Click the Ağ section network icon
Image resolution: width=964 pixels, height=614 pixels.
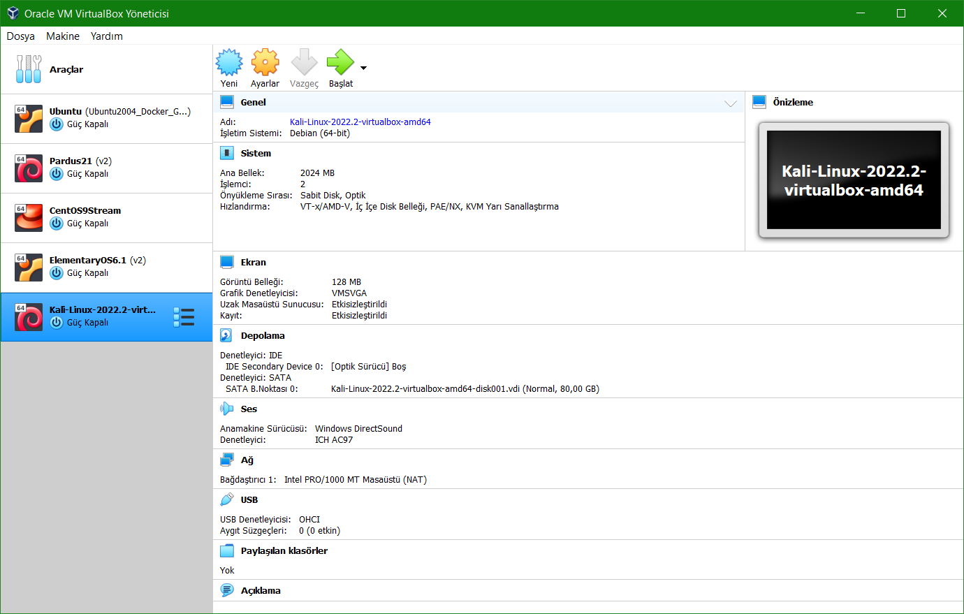coord(227,460)
